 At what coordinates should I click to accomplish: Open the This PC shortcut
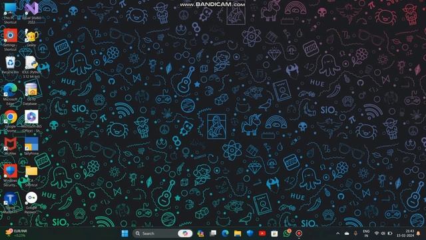[11, 13]
